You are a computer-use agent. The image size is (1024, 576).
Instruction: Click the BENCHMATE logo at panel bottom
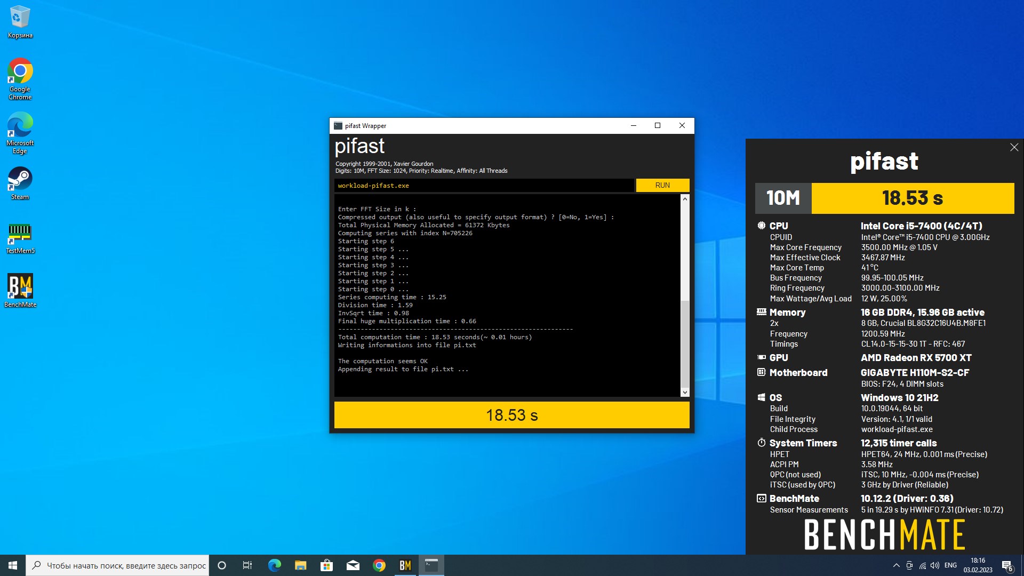(x=884, y=535)
